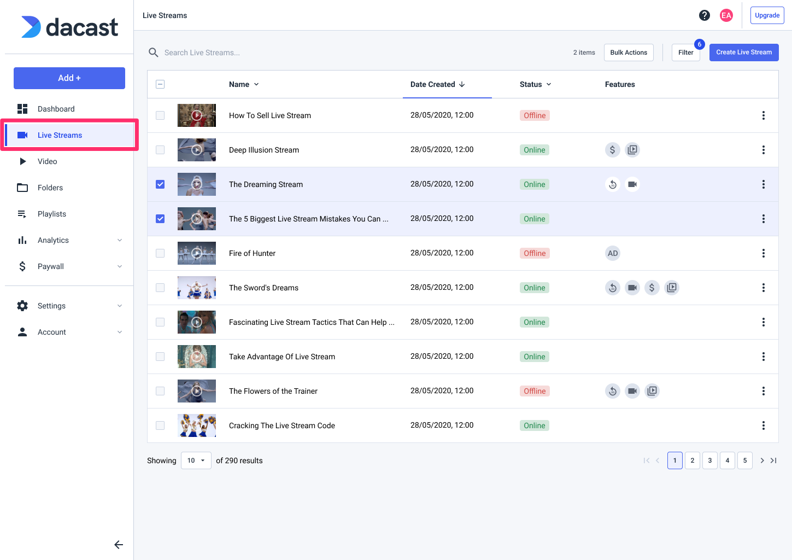Go to last page using pagination icon

(773, 460)
